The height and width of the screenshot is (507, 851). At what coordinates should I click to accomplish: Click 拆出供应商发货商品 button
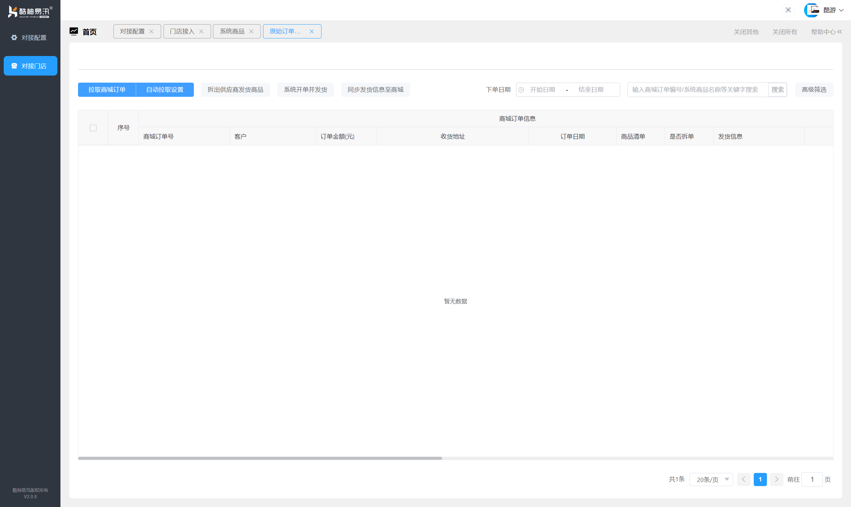point(235,89)
